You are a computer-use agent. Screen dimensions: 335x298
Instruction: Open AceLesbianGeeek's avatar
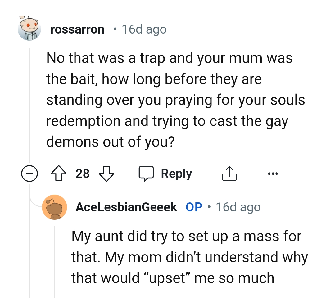click(x=55, y=207)
